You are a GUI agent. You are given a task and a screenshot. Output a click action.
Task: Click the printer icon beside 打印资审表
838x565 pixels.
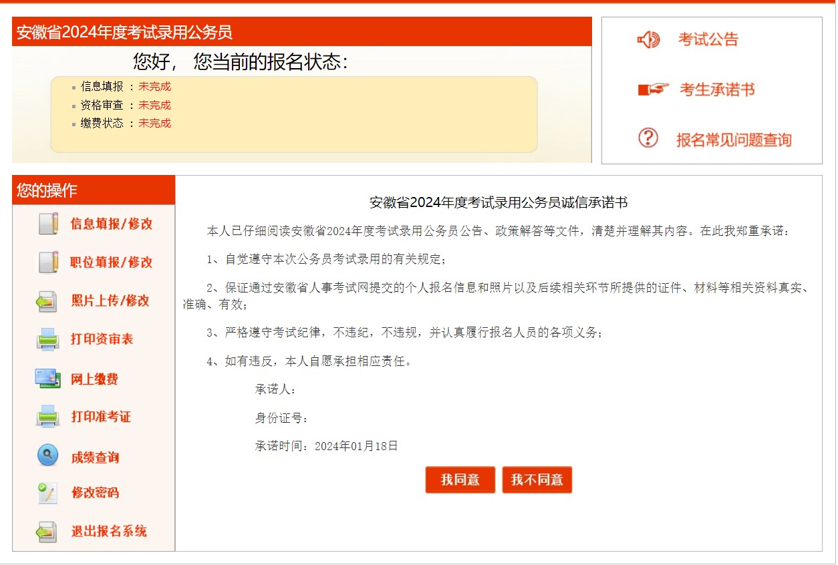coord(48,339)
